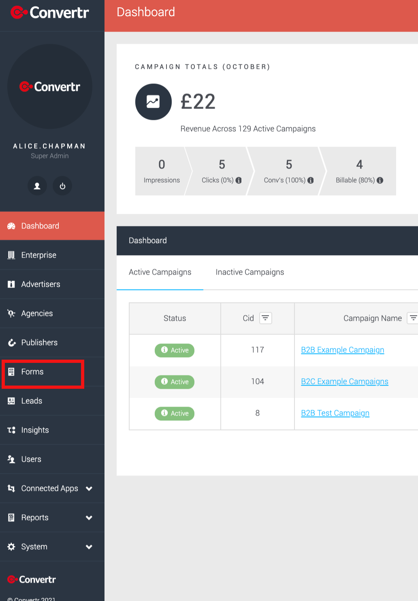Click info icon next to Conv's (100%)
This screenshot has width=418, height=601.
311,180
